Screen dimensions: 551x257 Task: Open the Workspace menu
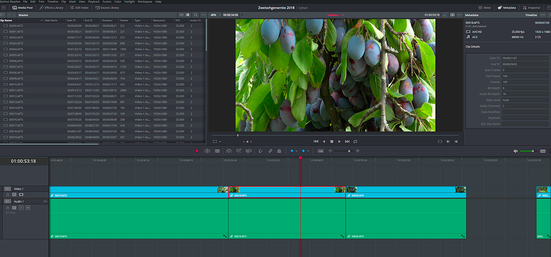tap(145, 2)
